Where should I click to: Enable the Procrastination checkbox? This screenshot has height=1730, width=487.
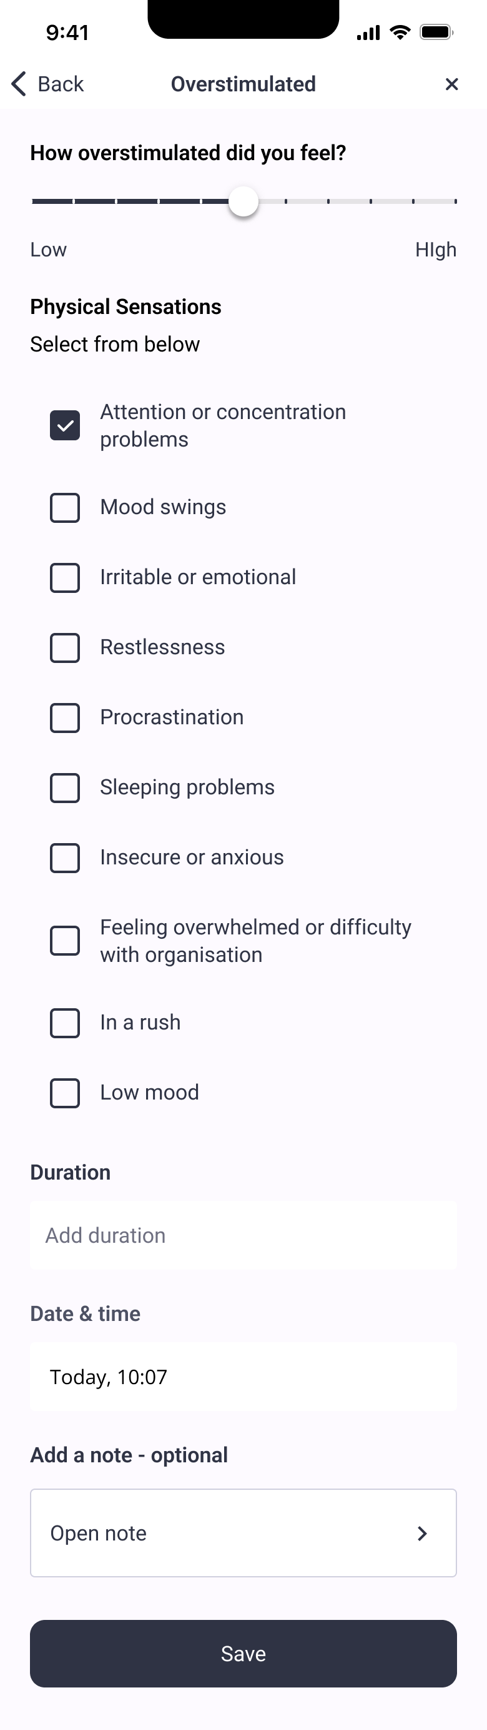(65, 718)
